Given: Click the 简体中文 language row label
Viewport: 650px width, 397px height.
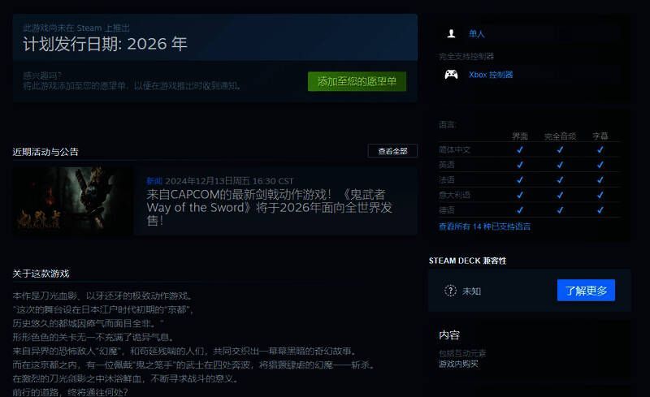Looking at the screenshot, I should click(454, 149).
